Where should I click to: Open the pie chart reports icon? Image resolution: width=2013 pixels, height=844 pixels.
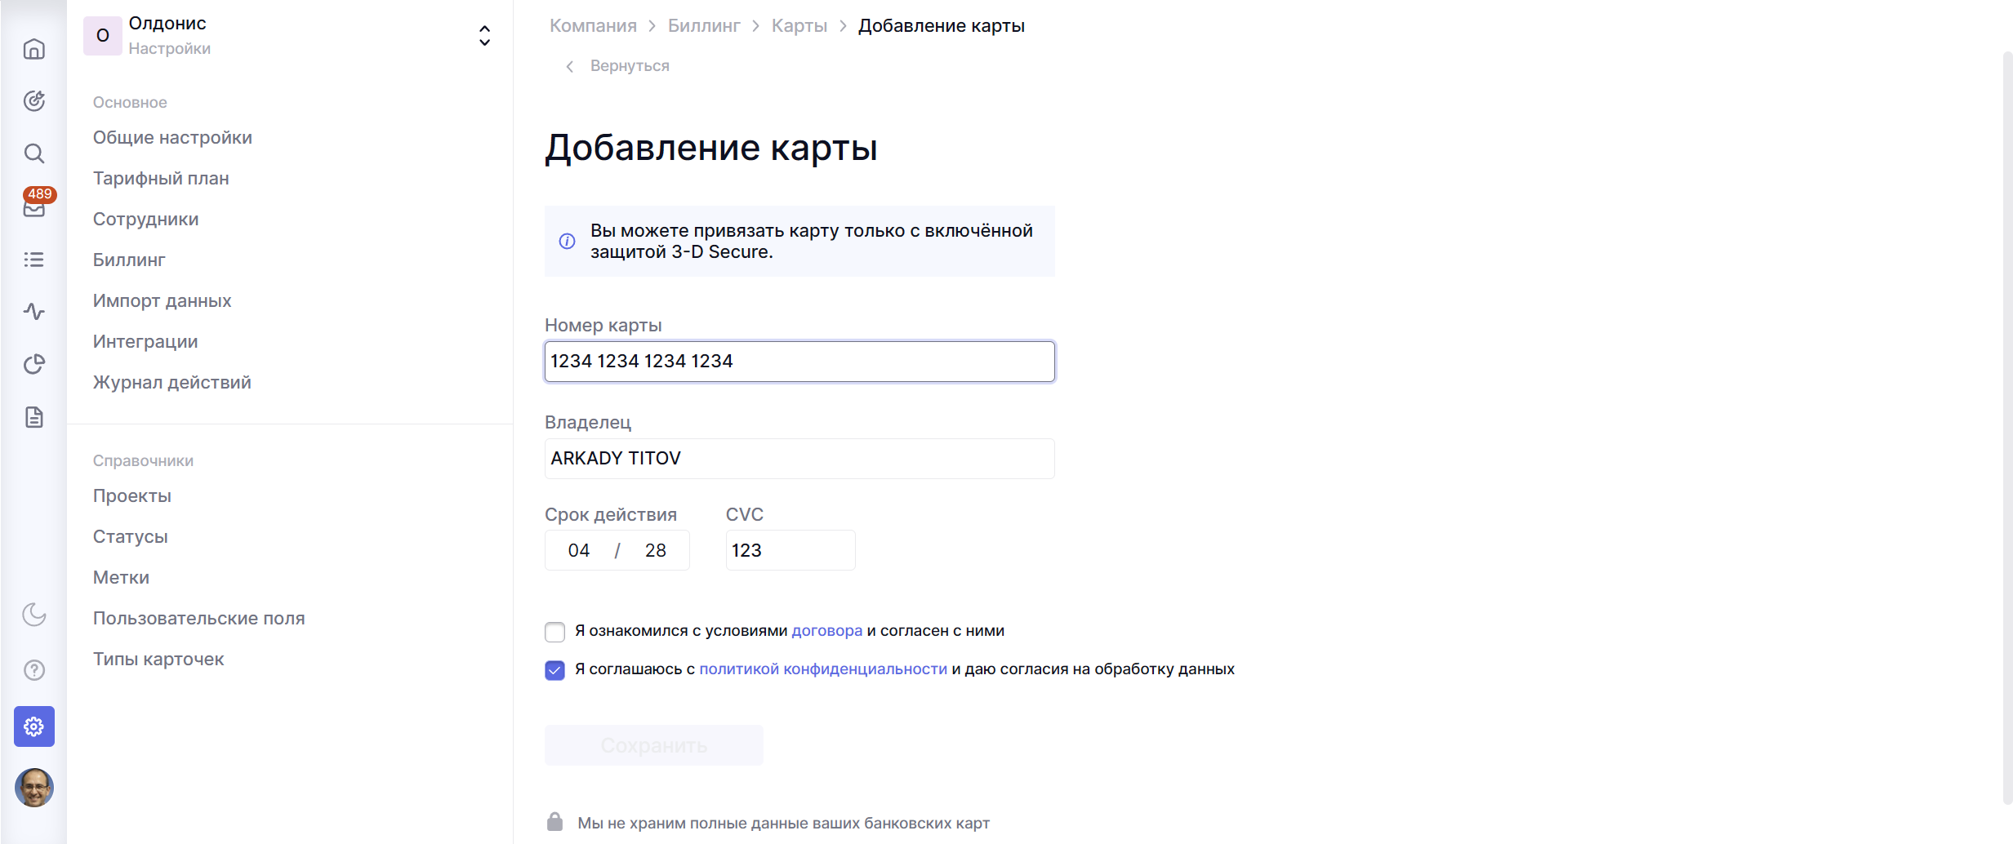tap(33, 364)
